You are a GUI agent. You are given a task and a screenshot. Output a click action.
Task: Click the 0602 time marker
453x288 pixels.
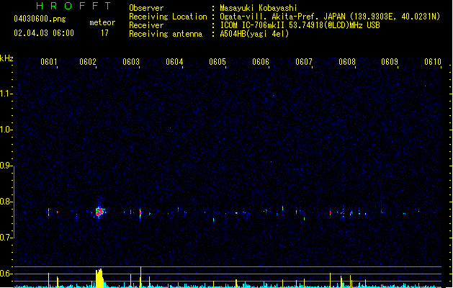tap(88, 62)
